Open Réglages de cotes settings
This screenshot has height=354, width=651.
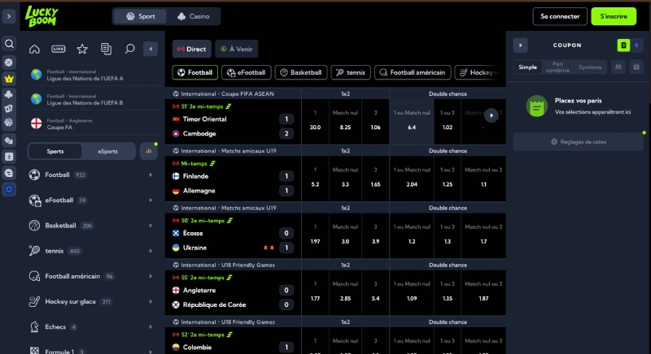tap(579, 142)
